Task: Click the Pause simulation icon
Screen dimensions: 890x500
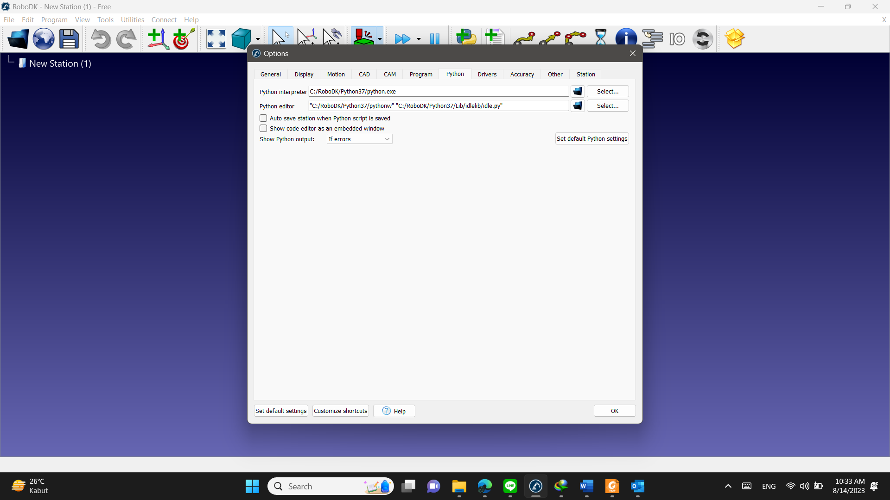Action: 434,39
